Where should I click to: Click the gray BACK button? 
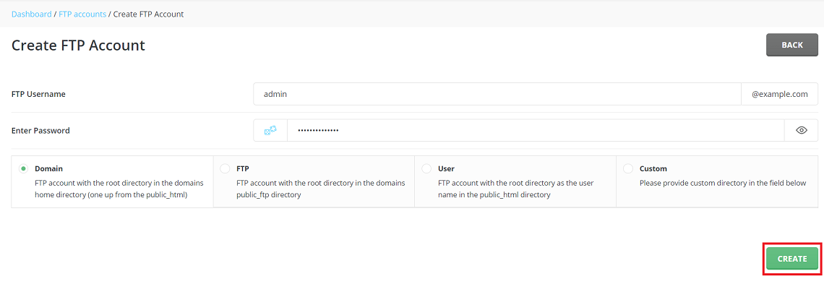coord(792,45)
